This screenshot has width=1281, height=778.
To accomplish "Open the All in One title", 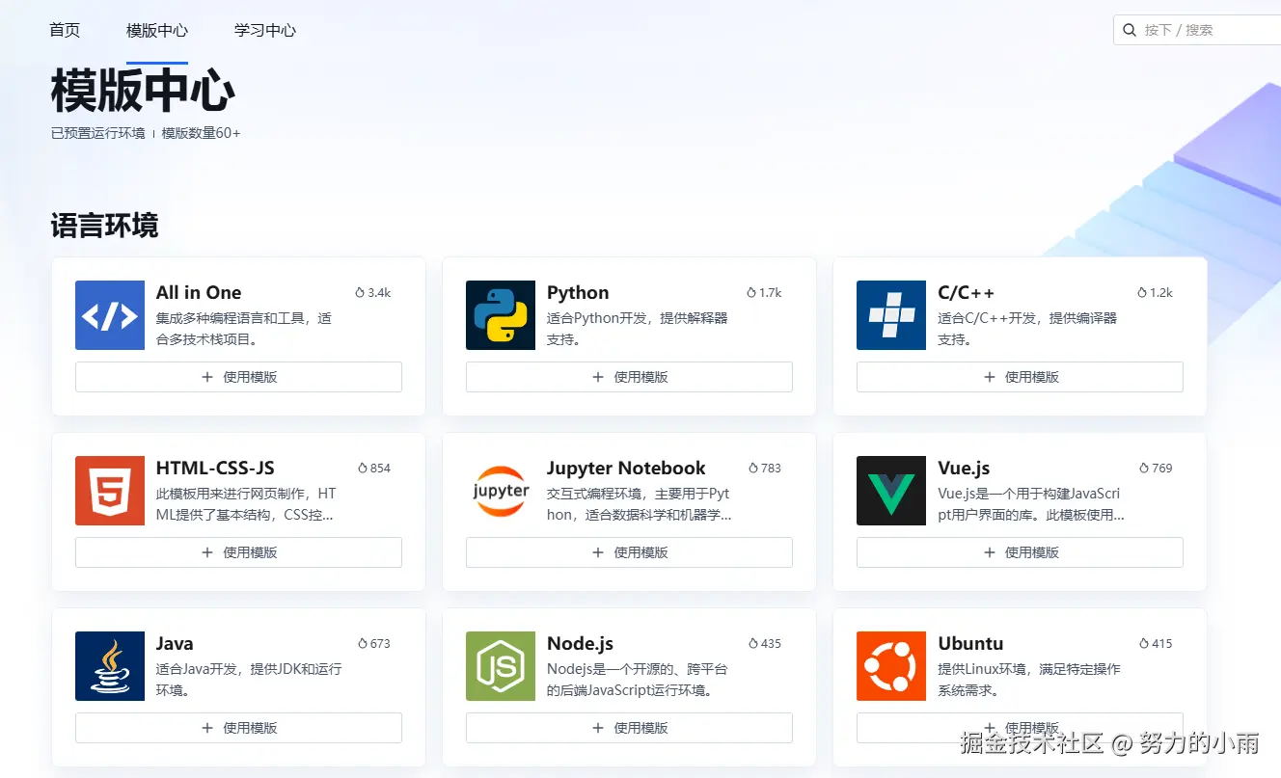I will [x=199, y=292].
